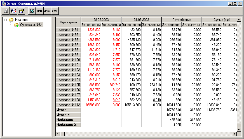
Task: Export the report as XML
Action: pos(55,11)
